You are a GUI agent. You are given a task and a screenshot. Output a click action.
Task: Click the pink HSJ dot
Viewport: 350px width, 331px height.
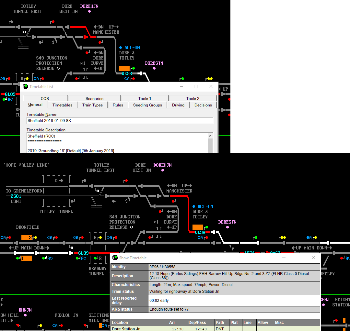tap(323, 305)
